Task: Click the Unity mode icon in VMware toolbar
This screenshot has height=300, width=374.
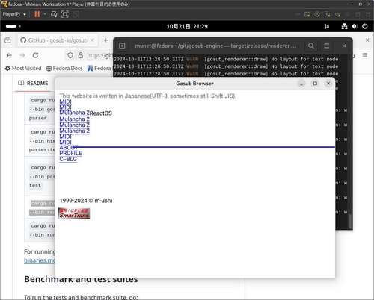Action: [76, 14]
